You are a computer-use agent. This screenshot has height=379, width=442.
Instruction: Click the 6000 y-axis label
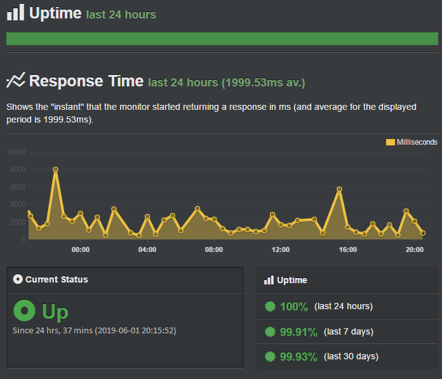(18, 187)
